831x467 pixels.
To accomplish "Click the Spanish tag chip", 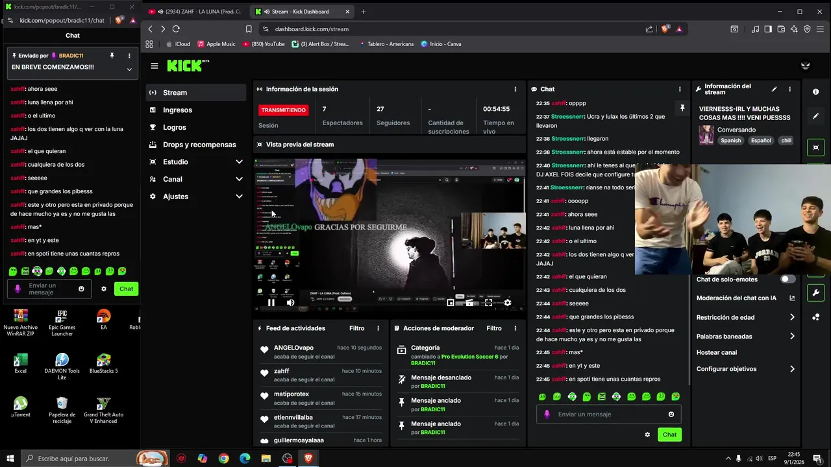I will coord(730,141).
